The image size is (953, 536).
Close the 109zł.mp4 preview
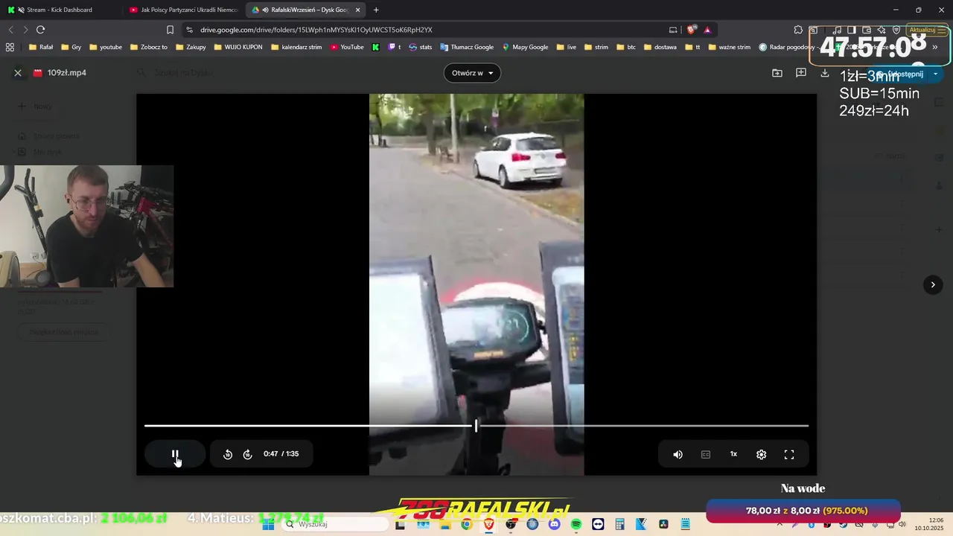18,73
